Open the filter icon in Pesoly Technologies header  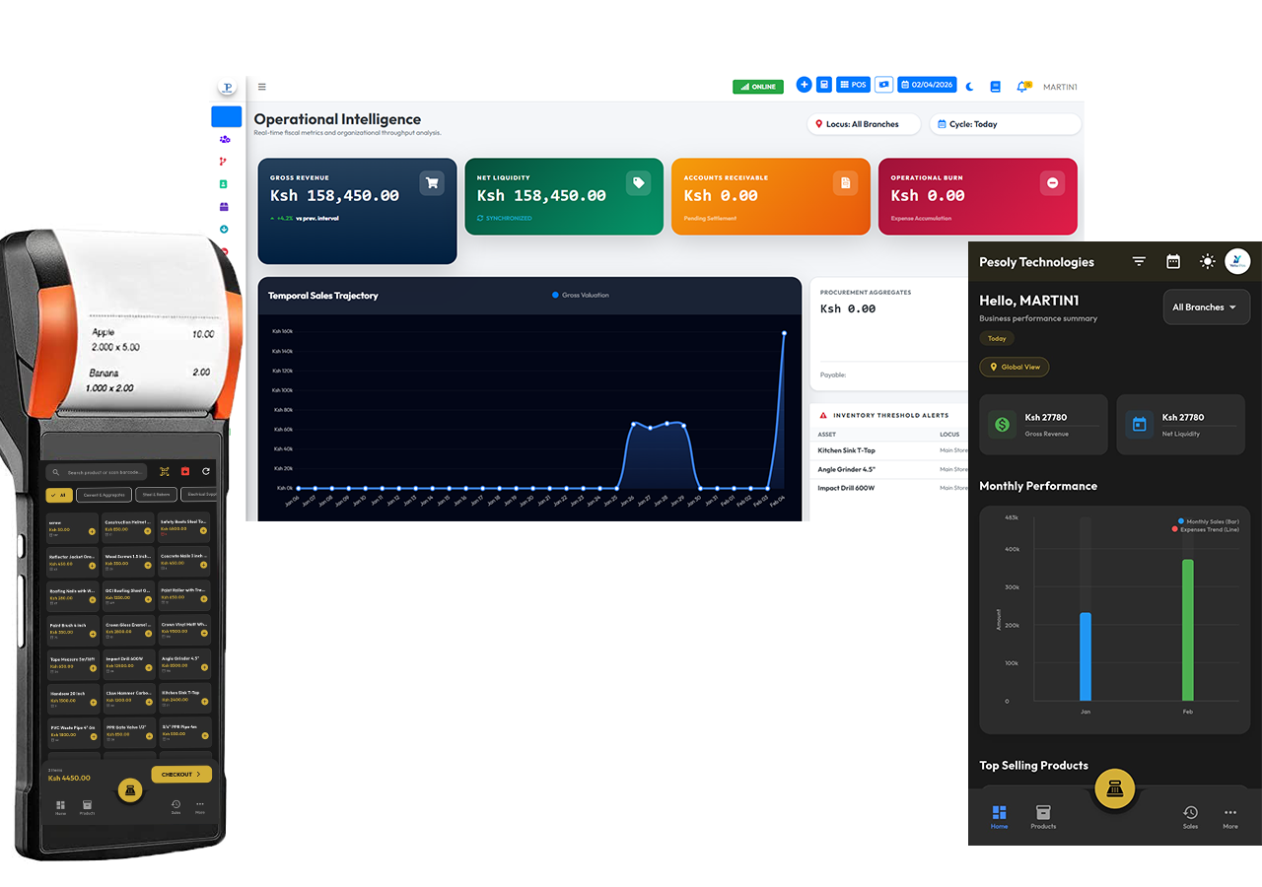(1139, 261)
